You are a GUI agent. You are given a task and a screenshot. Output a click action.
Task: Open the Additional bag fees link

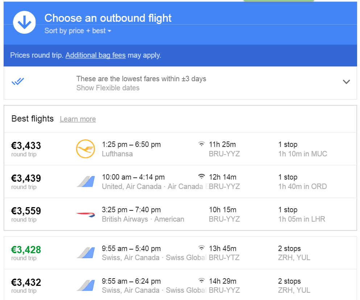tap(95, 55)
